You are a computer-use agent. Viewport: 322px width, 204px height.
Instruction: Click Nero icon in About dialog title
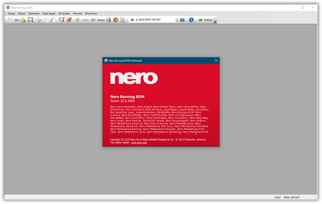[x=106, y=60]
